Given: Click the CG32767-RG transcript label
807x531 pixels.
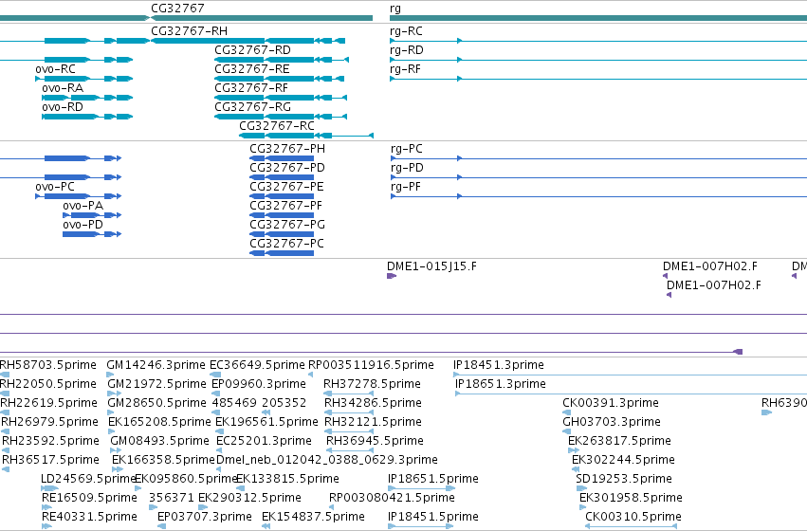Looking at the screenshot, I should pos(252,107).
